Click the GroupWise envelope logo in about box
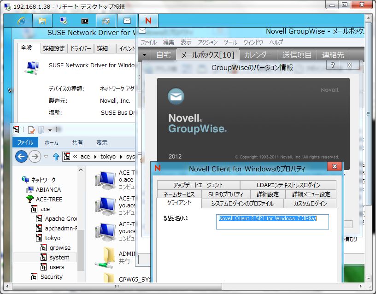This screenshot has width=376, height=294. click(x=176, y=96)
